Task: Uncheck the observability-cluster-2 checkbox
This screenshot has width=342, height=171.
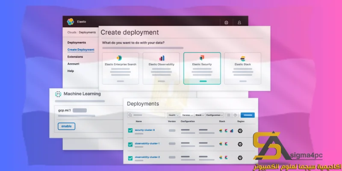Action: click(x=130, y=158)
